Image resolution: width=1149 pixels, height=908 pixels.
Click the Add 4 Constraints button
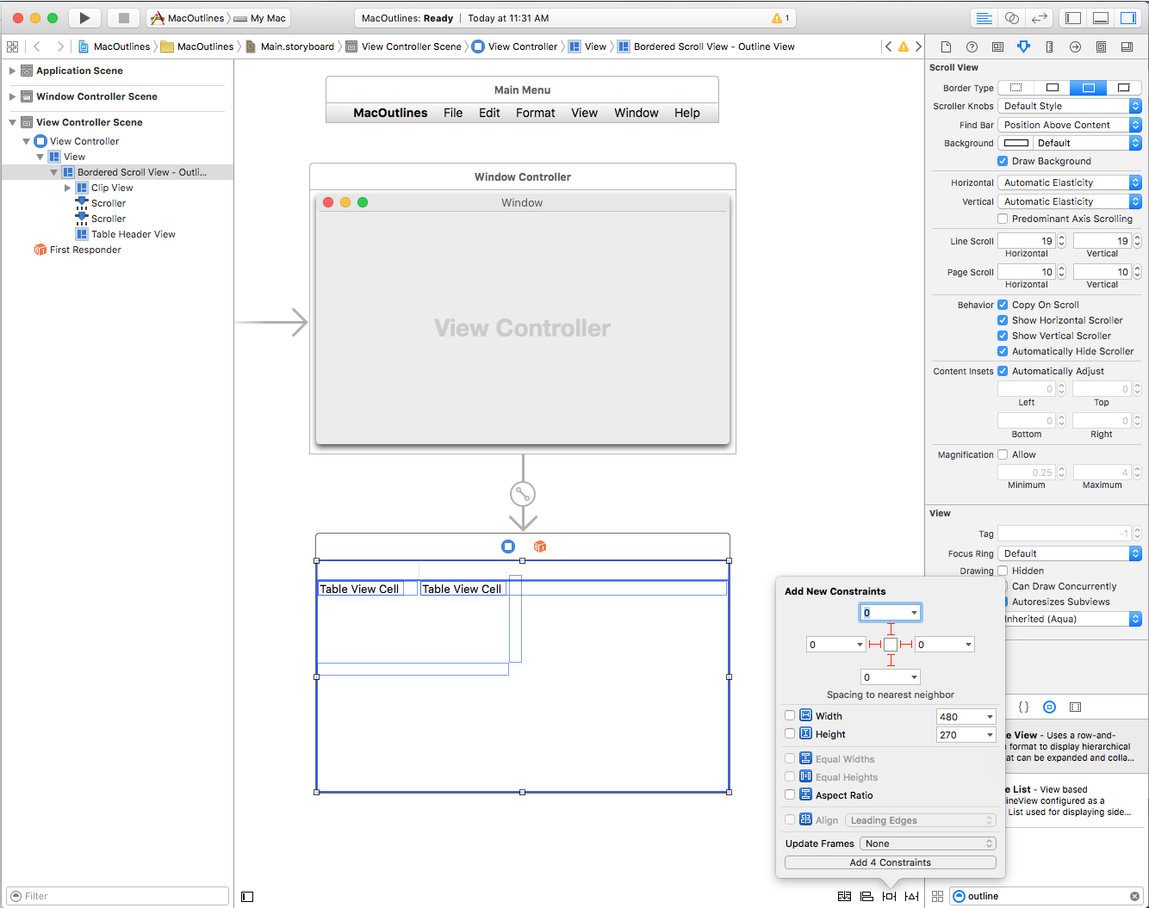pyautogui.click(x=890, y=862)
